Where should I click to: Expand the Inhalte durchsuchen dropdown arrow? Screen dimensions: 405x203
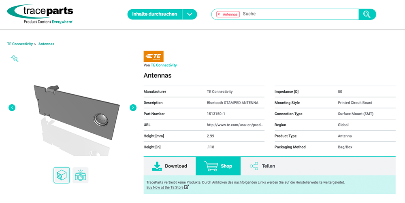[x=190, y=14]
